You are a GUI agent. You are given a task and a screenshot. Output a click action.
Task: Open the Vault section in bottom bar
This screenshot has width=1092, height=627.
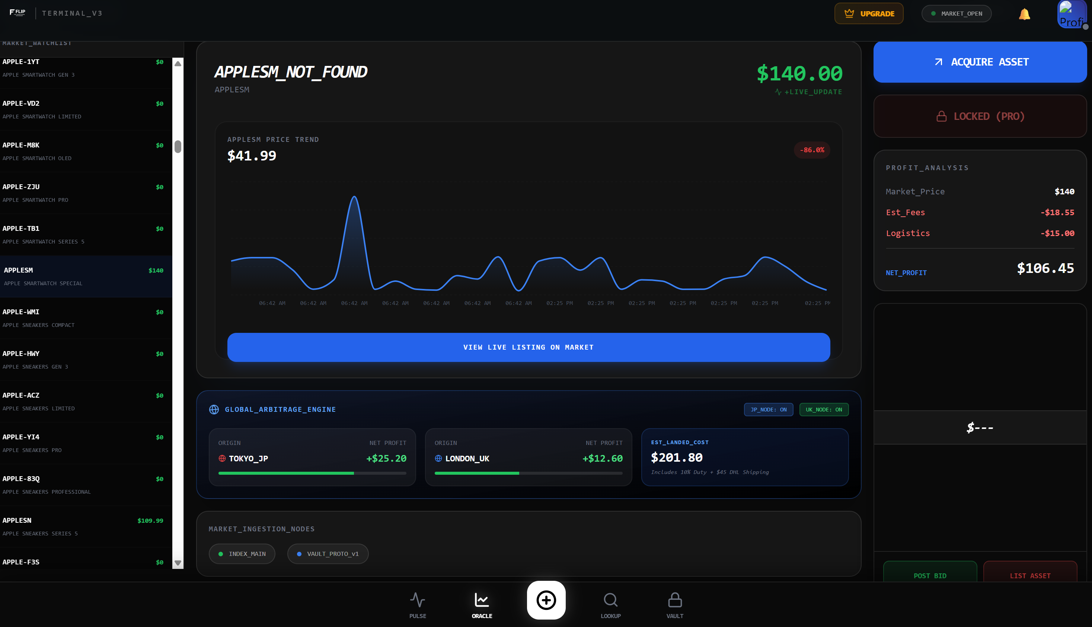tap(674, 603)
